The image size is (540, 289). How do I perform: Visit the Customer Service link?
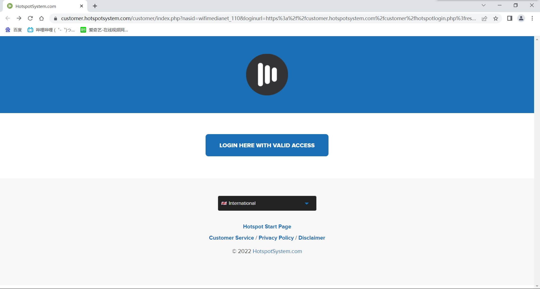tap(231, 238)
